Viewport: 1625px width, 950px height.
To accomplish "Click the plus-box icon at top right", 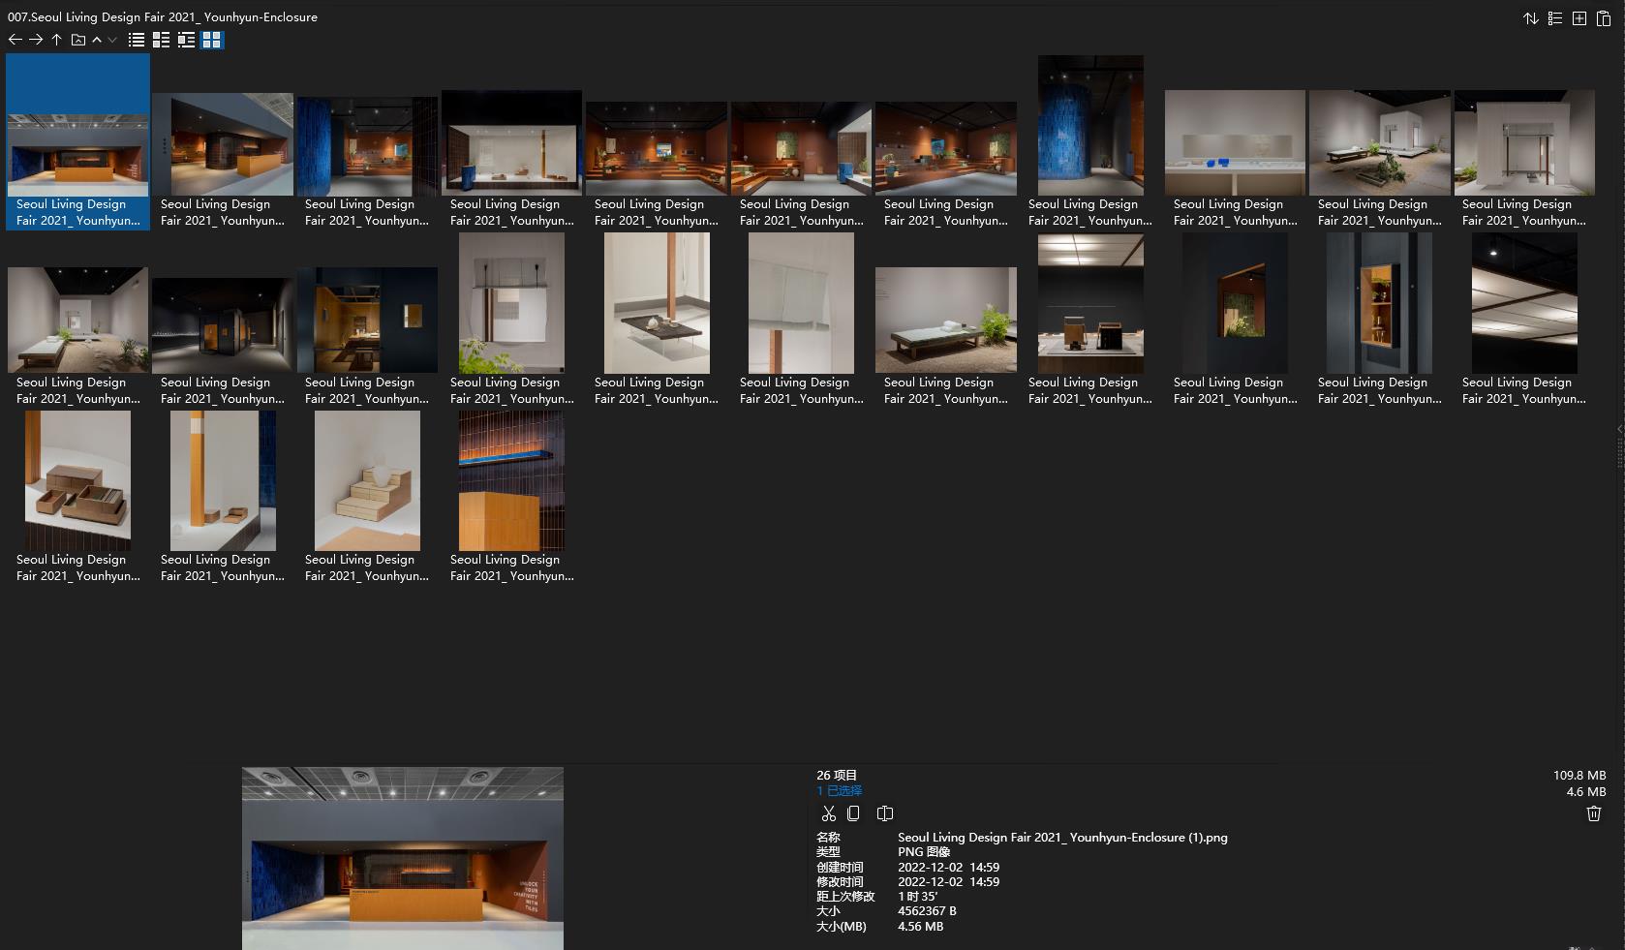I will pos(1579,18).
